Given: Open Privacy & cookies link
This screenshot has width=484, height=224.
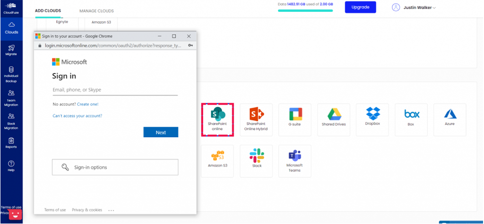Looking at the screenshot, I should pyautogui.click(x=87, y=210).
